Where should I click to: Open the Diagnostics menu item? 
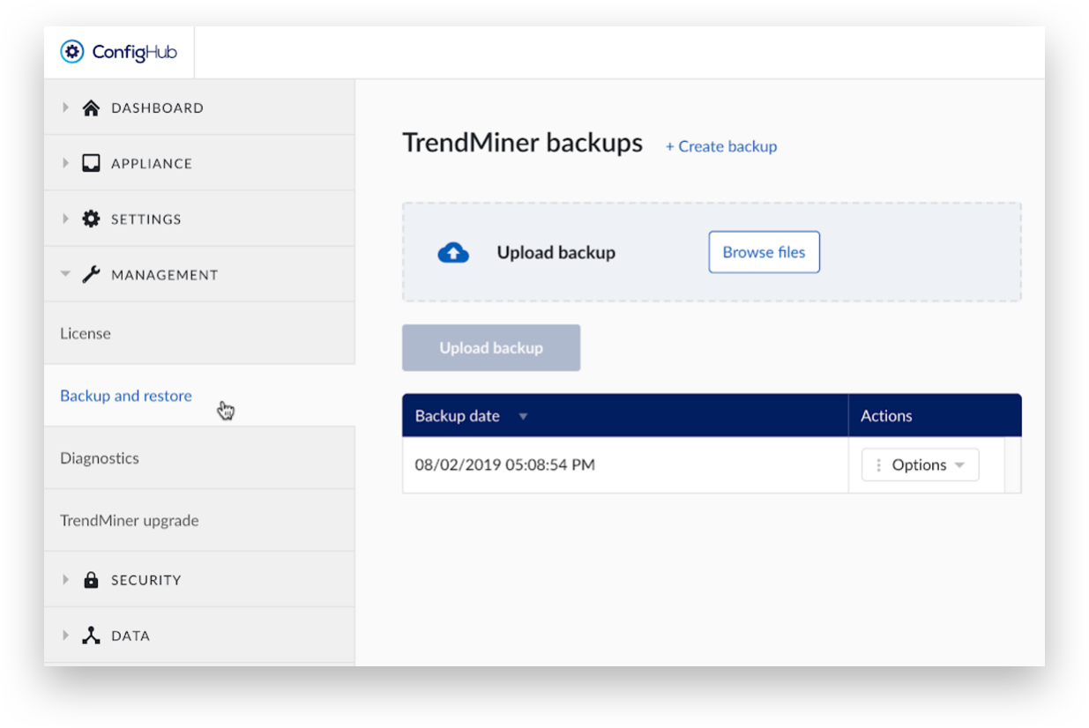199,458
